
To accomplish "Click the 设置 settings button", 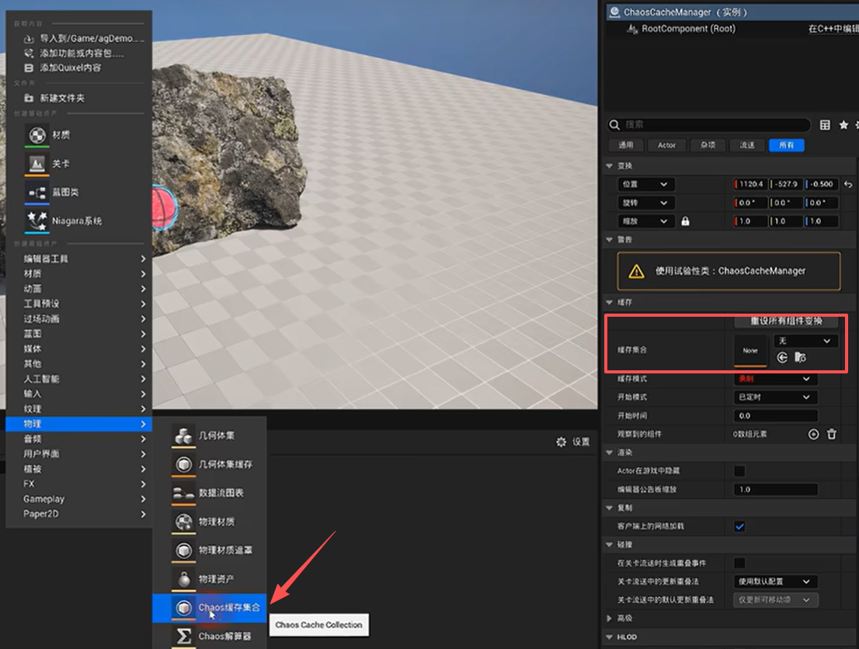I will pos(573,442).
